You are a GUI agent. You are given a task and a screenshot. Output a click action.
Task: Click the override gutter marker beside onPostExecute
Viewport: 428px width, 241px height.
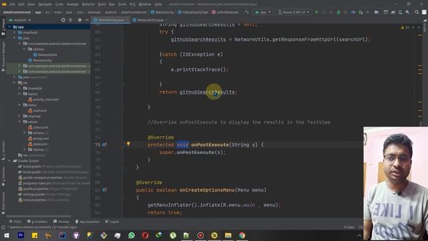coord(104,145)
